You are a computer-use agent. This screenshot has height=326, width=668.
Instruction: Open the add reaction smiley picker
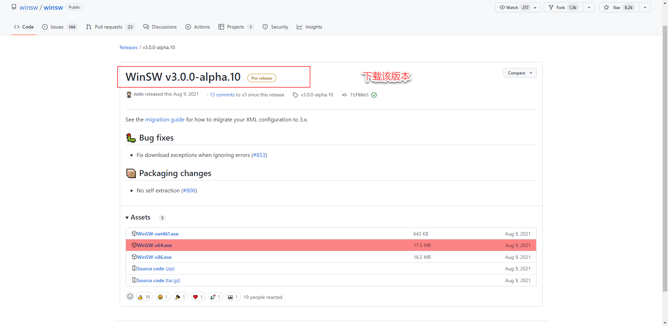130,296
